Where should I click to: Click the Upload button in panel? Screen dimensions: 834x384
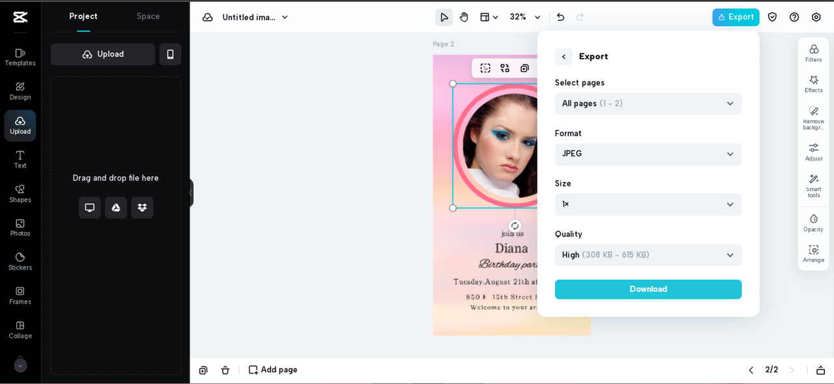coord(103,54)
